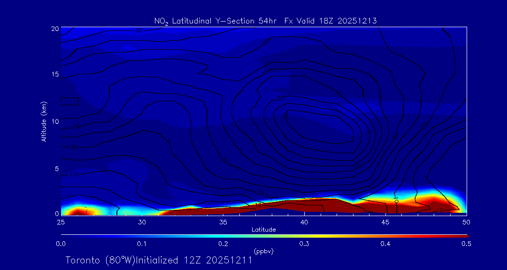Click the latitude axis tick label 25

(x=61, y=222)
